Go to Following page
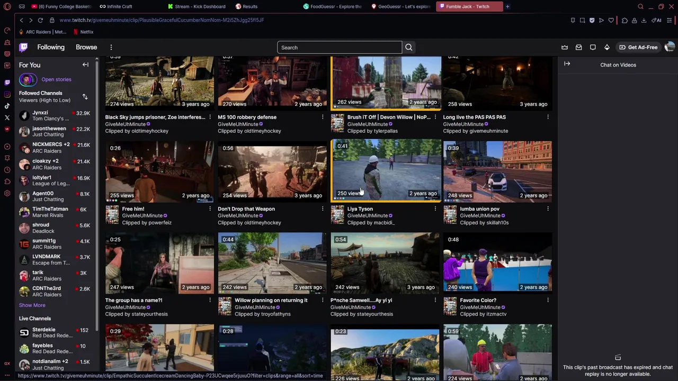Viewport: 678px width, 381px height. pyautogui.click(x=51, y=47)
